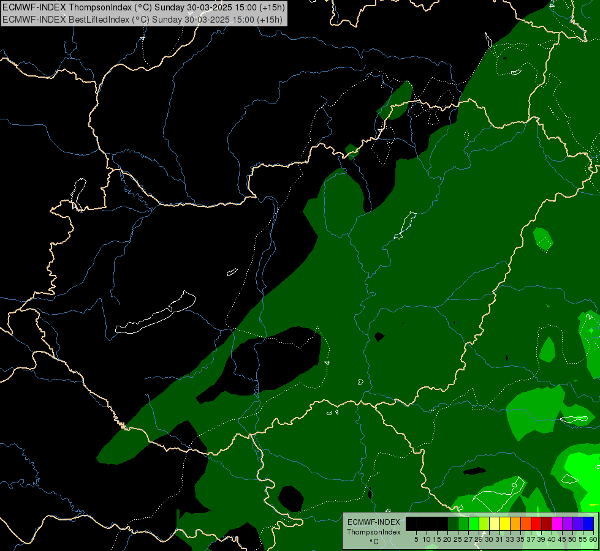Click the legend scale value '25'
This screenshot has height=551, width=600.
(x=458, y=539)
